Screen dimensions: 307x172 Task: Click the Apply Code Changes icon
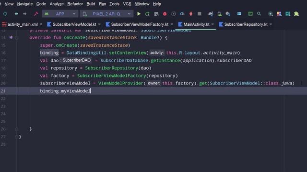156,14
